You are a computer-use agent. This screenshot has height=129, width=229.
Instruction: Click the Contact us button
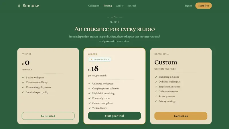181,116
